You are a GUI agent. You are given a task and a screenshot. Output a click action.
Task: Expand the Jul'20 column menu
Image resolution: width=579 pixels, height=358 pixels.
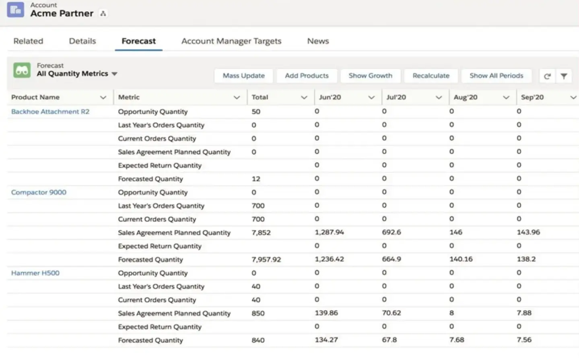(439, 97)
